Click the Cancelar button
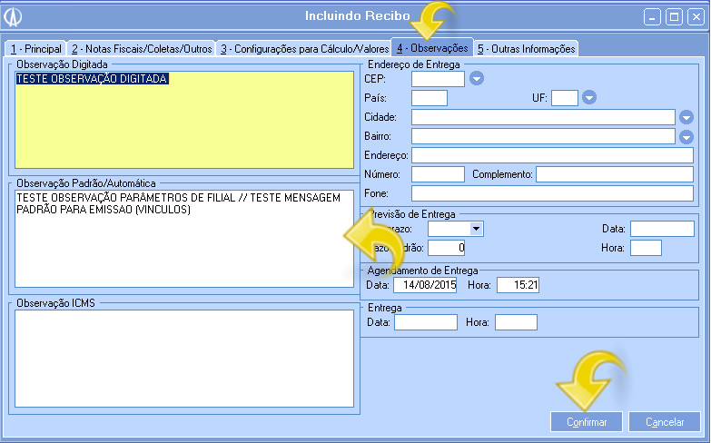The image size is (711, 443). (664, 422)
